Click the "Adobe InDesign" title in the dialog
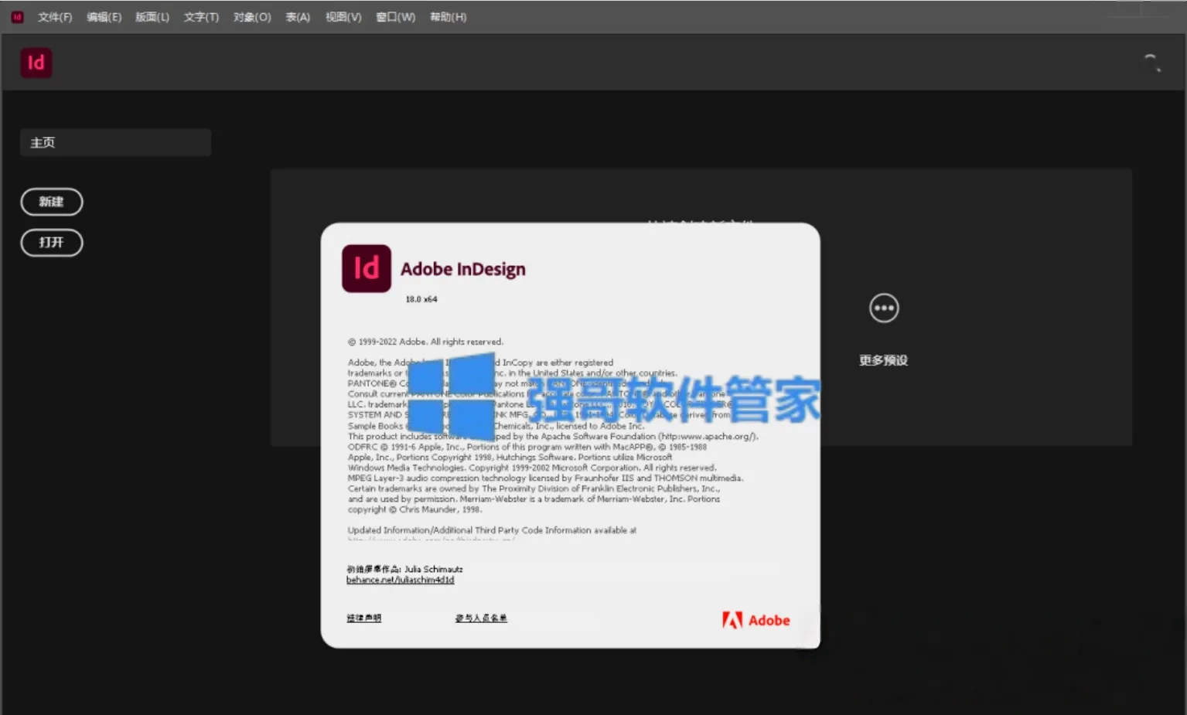The height and width of the screenshot is (715, 1187). point(463,269)
